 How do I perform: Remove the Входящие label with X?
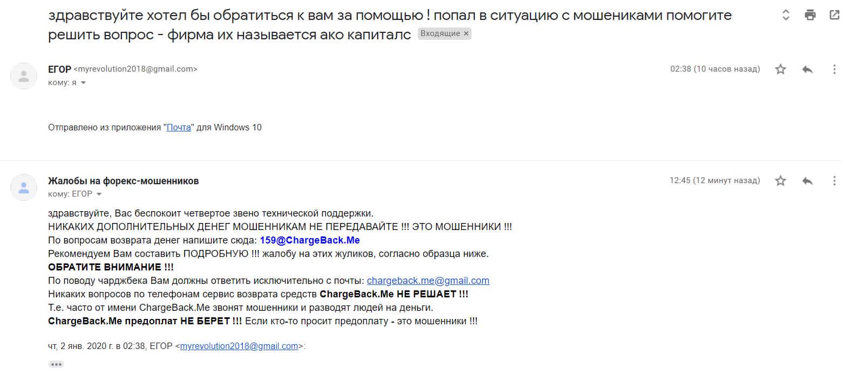point(466,33)
